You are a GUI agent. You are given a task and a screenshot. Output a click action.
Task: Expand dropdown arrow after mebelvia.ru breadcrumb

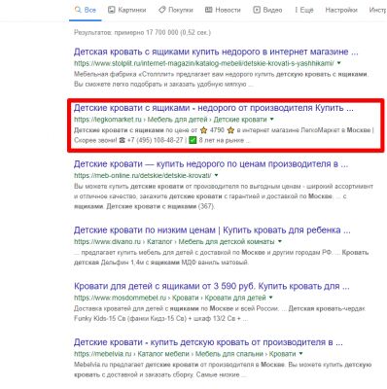[x=300, y=354]
